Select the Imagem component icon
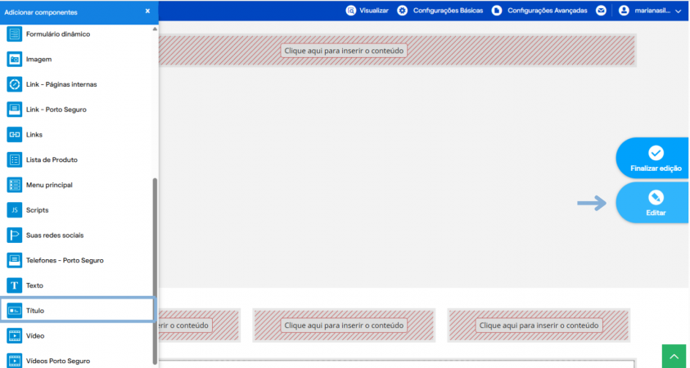 (x=15, y=59)
